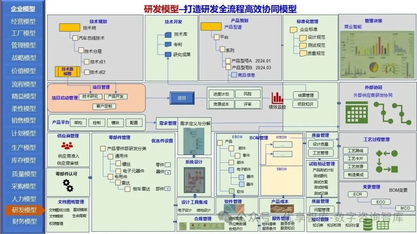The width and height of the screenshot is (417, 234).
Task: Select 财务模型 in the left sidebar
Action: tap(24, 221)
